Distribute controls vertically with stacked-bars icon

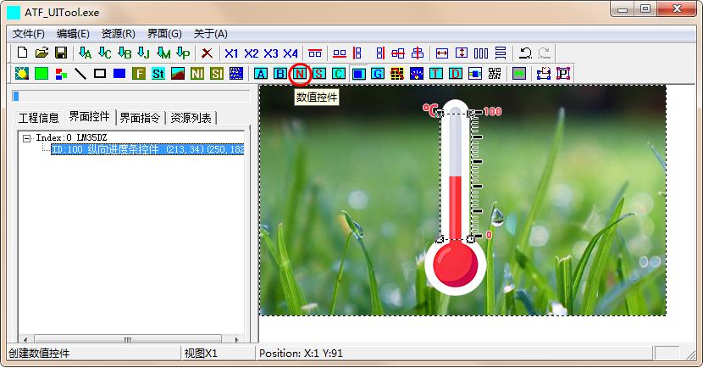(501, 53)
